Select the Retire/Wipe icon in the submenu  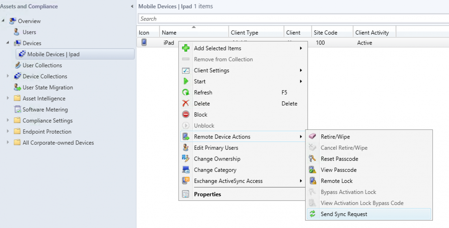312,136
